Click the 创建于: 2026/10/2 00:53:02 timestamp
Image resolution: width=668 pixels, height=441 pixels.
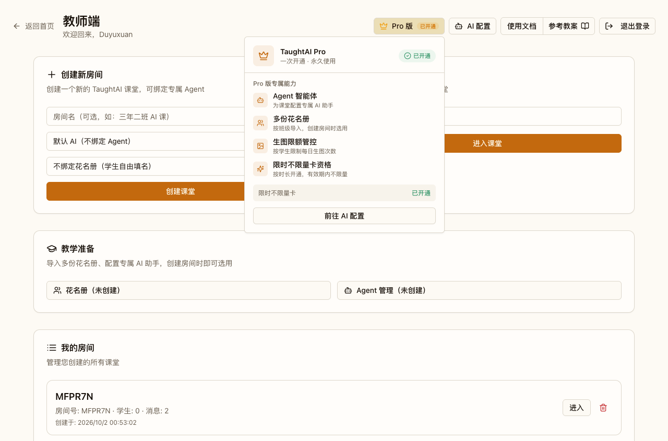tap(96, 422)
